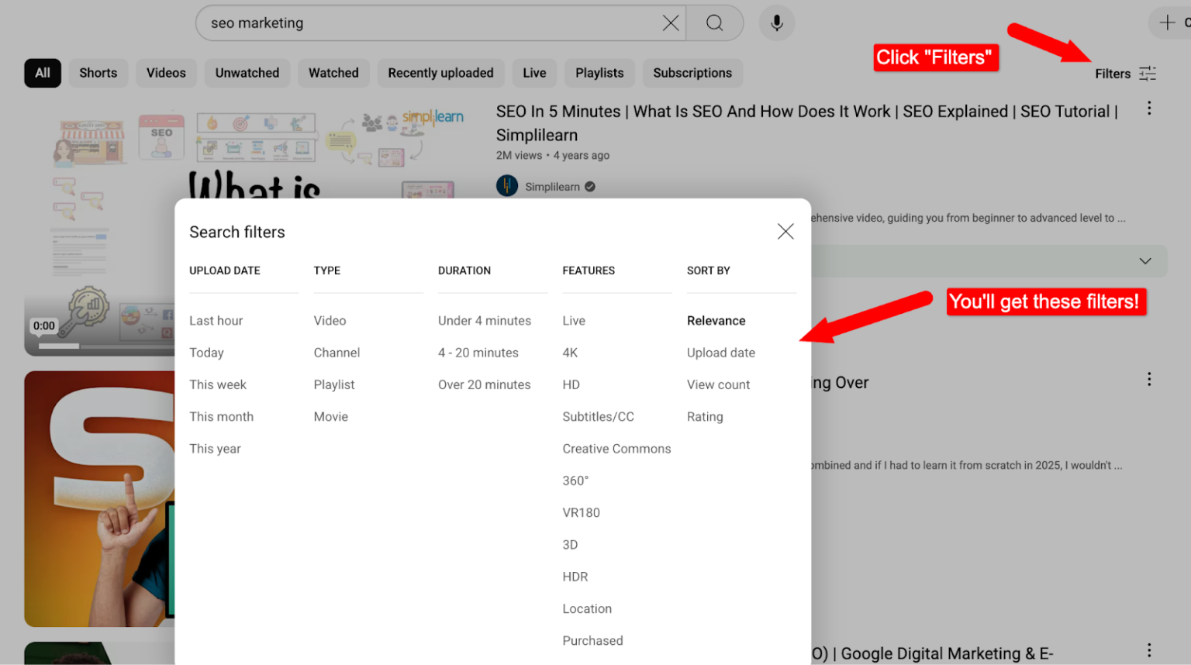Dismiss the Search filters dialog with the X
The height and width of the screenshot is (665, 1191).
(785, 231)
